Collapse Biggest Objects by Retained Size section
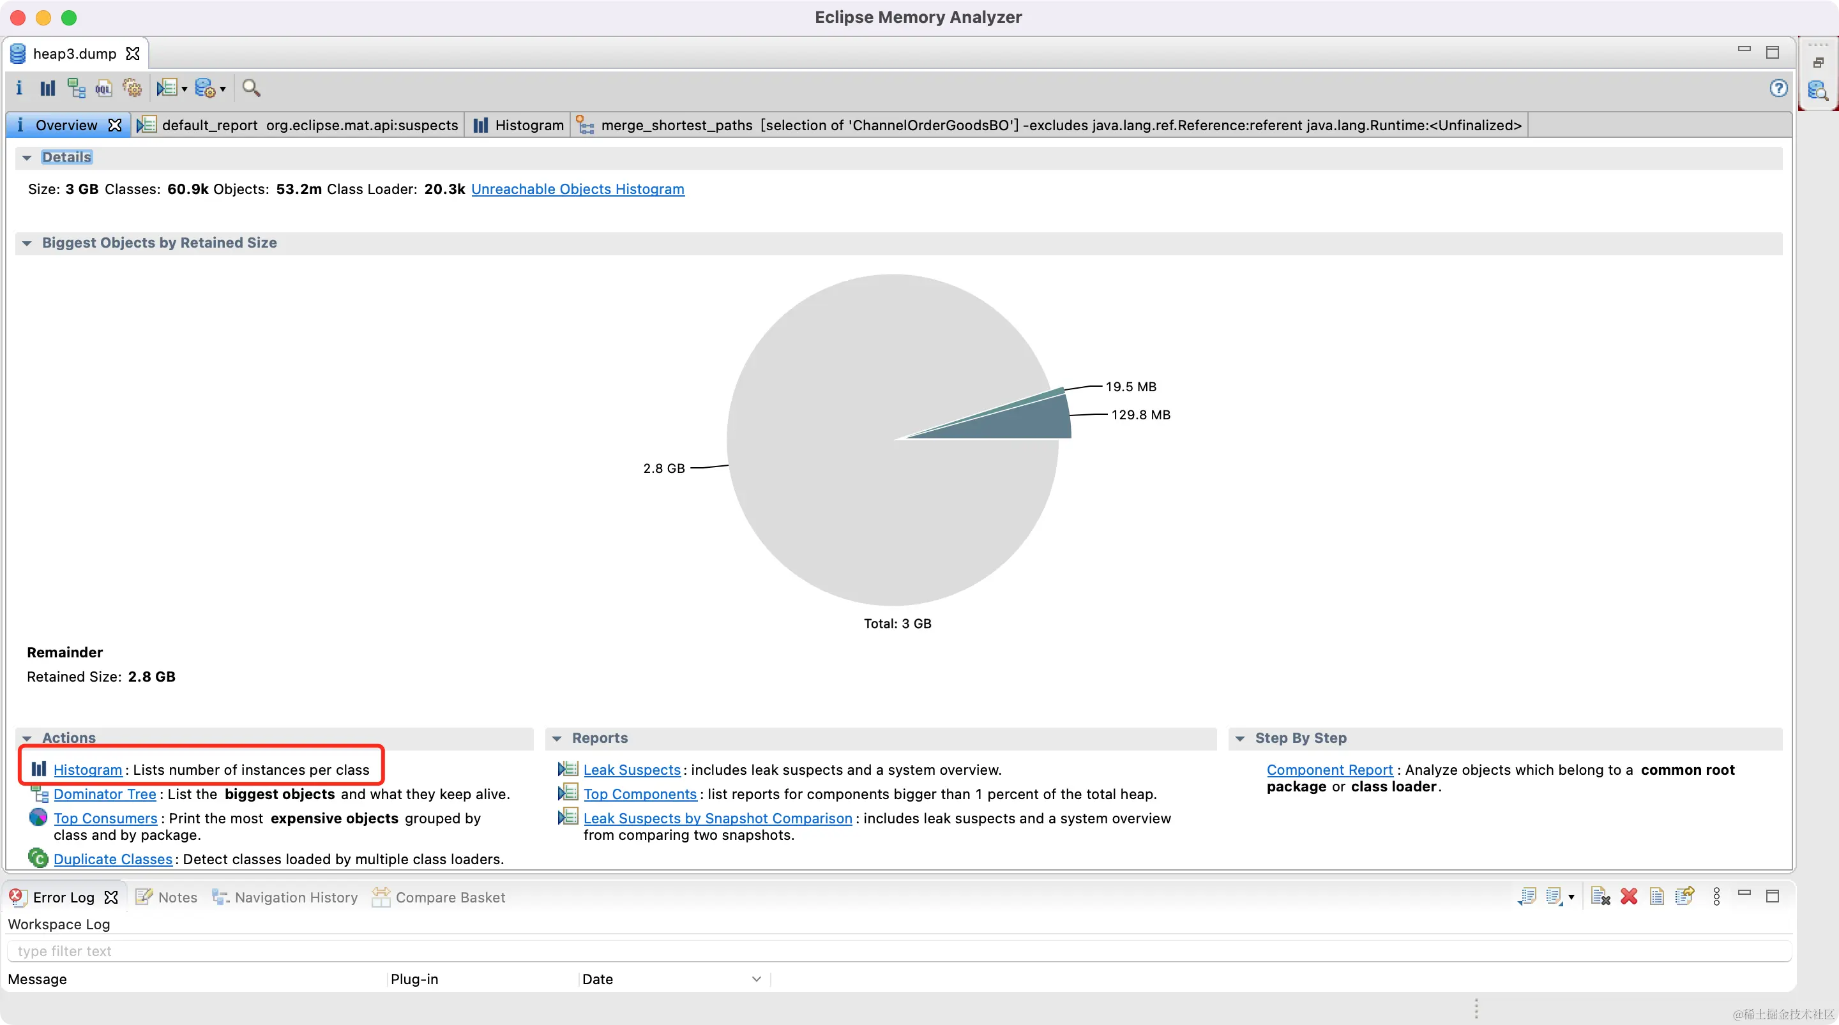 point(26,243)
